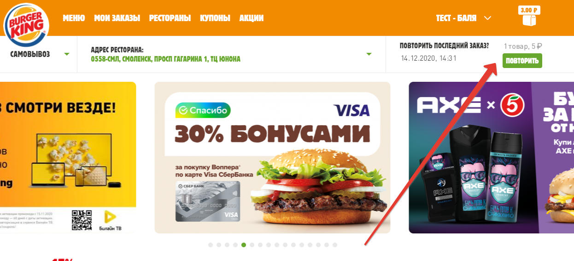
Task: Click the QR code on yellow banner
Action: pyautogui.click(x=82, y=220)
